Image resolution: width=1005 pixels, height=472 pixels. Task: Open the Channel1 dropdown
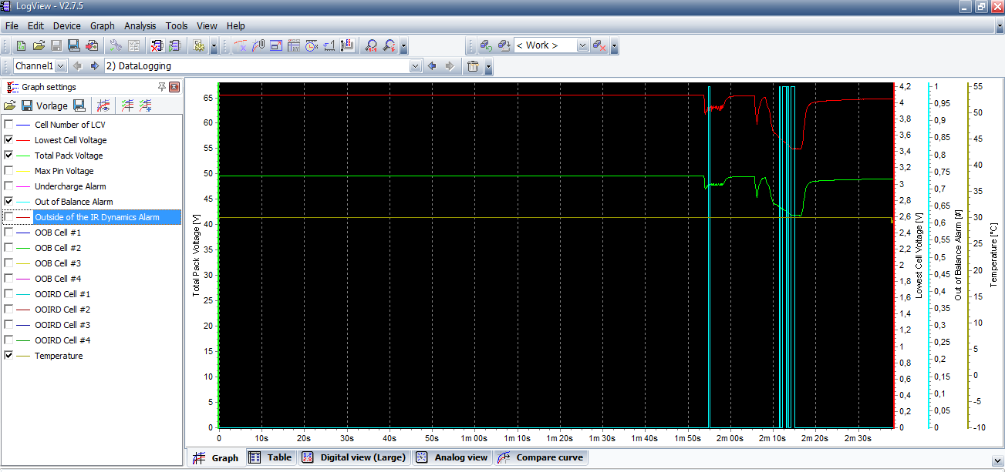tap(61, 66)
